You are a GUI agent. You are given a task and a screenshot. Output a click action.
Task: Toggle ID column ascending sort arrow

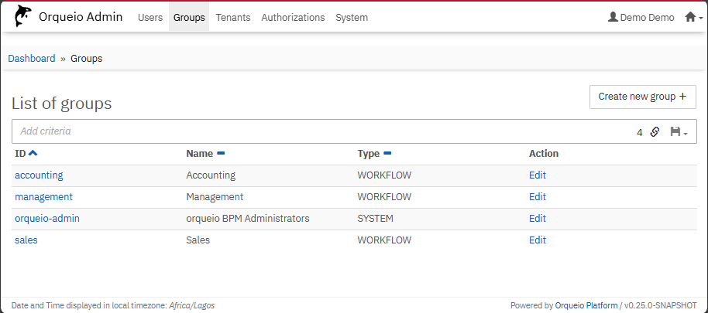[x=33, y=154]
